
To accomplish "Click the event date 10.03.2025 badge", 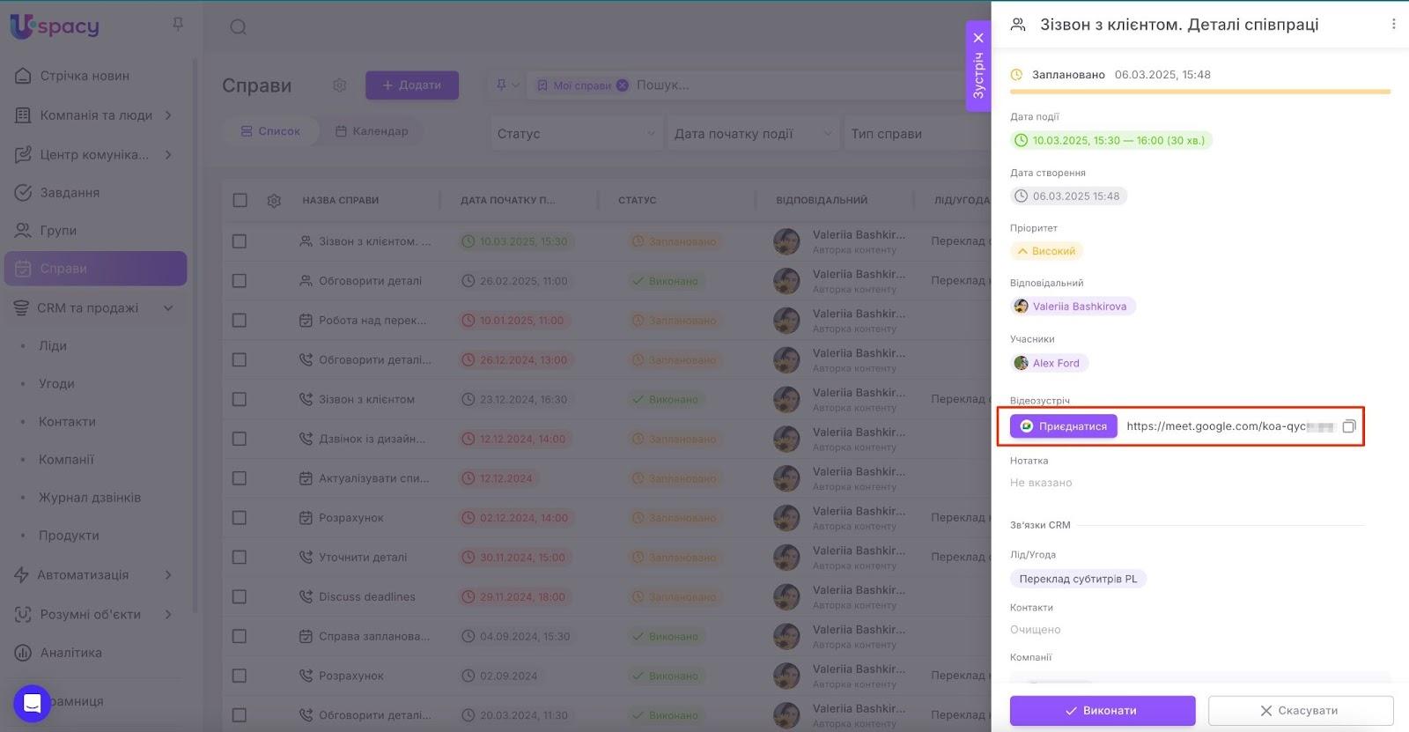I will [1111, 140].
